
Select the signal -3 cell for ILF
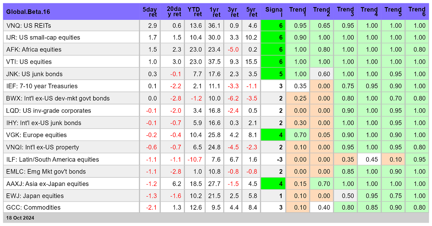click(x=273, y=159)
